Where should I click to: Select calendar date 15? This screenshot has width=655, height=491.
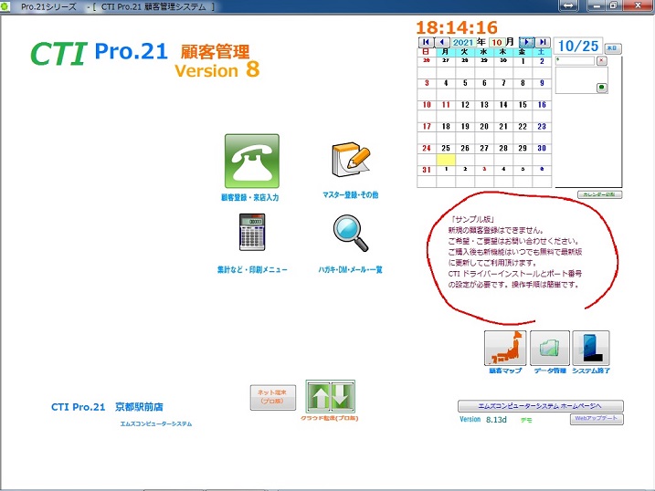pyautogui.click(x=523, y=105)
